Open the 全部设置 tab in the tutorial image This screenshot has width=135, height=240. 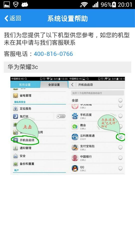point(54,85)
